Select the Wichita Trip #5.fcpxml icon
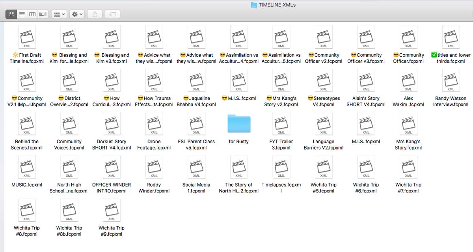This screenshot has width=473, height=252. [324, 167]
